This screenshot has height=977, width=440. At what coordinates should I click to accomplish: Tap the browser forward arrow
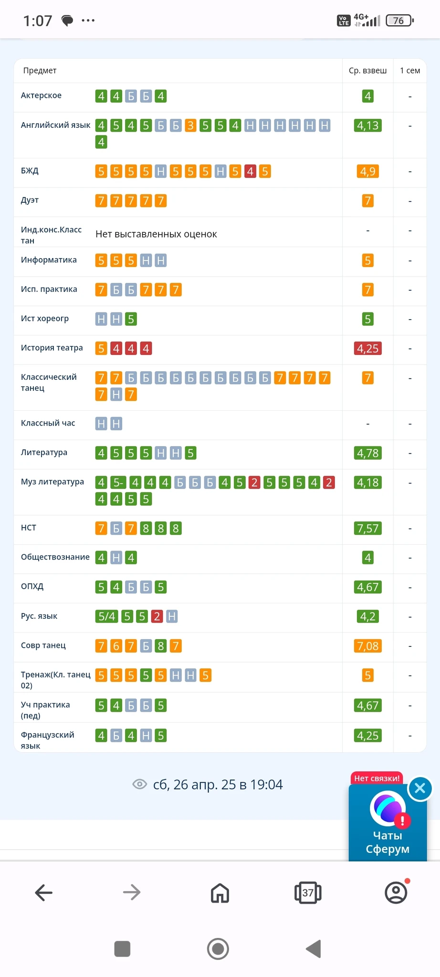coord(132,892)
